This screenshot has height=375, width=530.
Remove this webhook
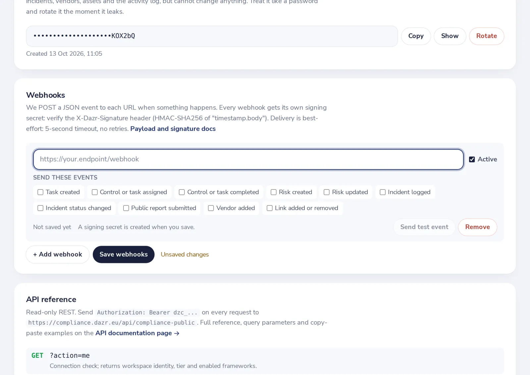coord(477,227)
